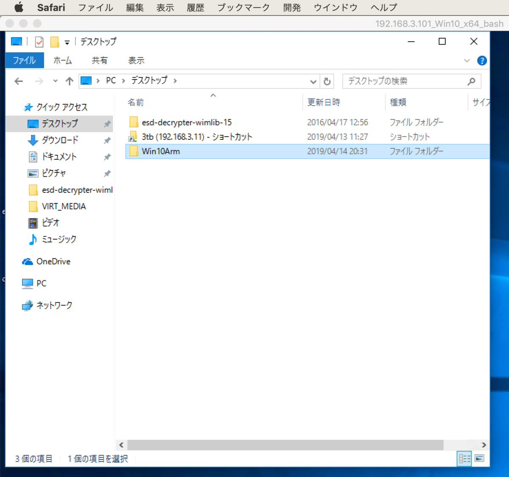
Task: Switch to the 表示 ribbon tab in Explorer
Action: (136, 60)
